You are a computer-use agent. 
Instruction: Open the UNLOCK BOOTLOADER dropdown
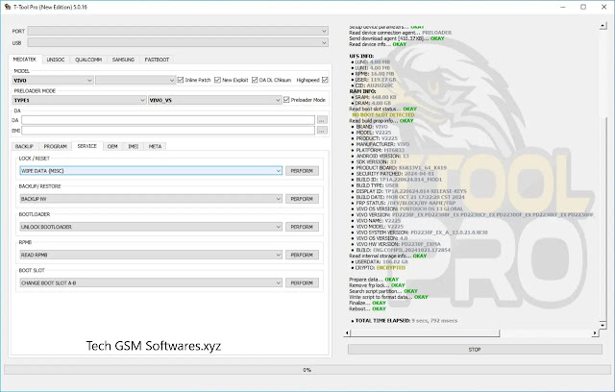[151, 227]
